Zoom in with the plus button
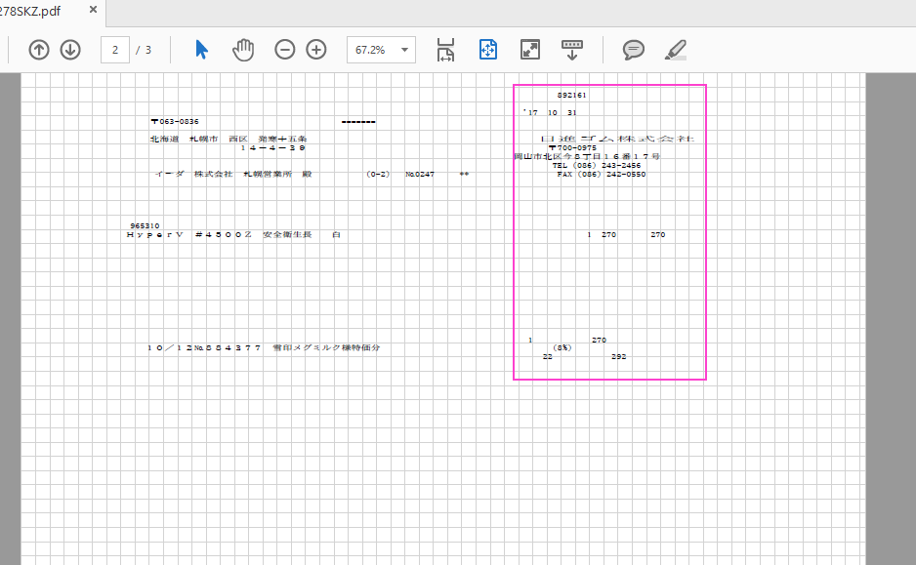The height and width of the screenshot is (565, 916). [316, 50]
